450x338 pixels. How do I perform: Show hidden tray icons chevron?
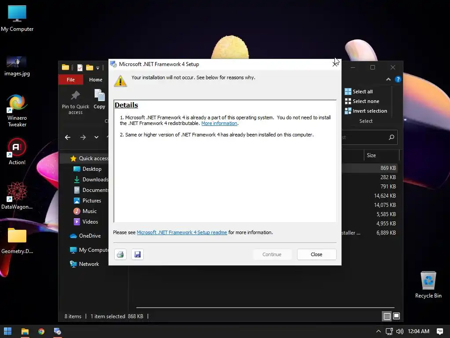tap(378, 331)
